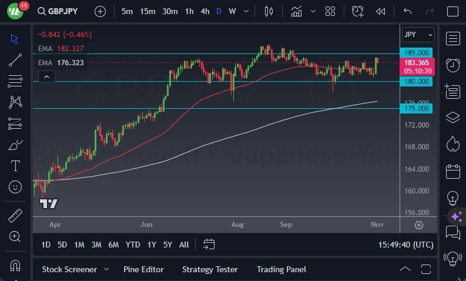Click the 180.000 price level label
This screenshot has height=281, width=466.
click(x=416, y=82)
